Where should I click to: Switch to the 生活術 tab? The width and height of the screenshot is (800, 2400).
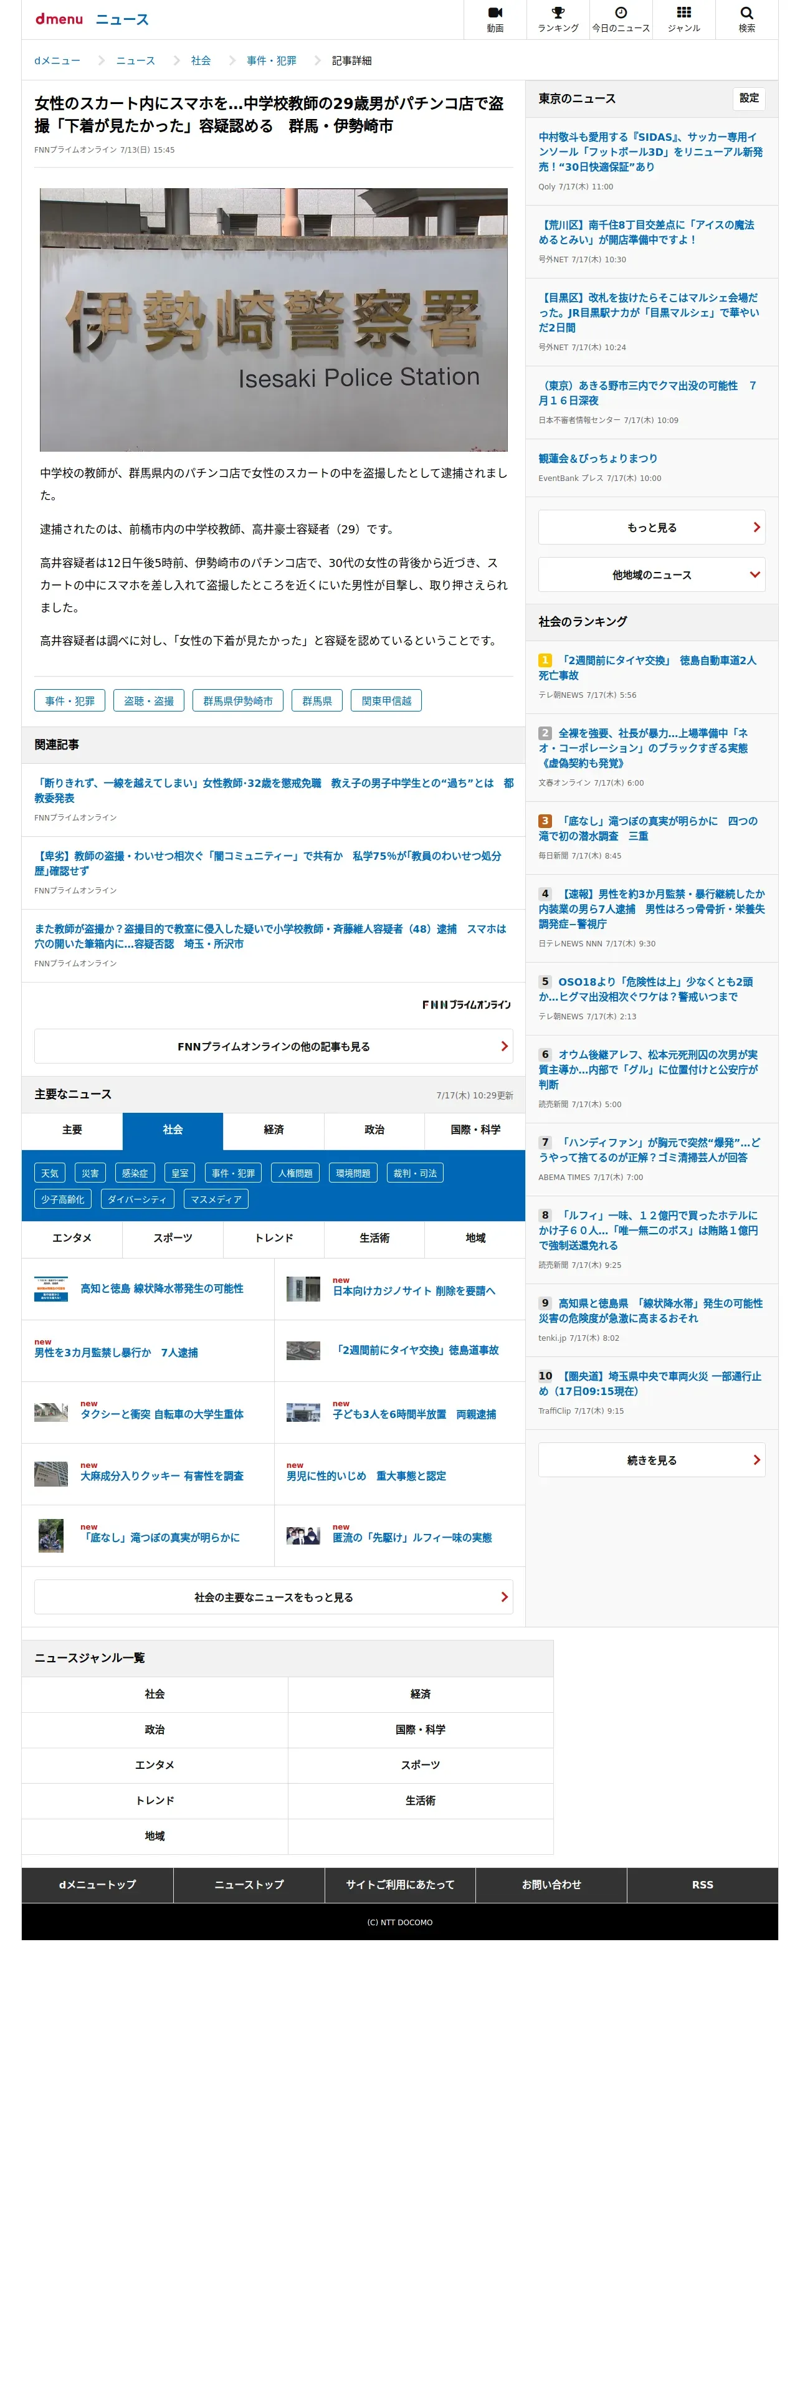pos(374,1238)
